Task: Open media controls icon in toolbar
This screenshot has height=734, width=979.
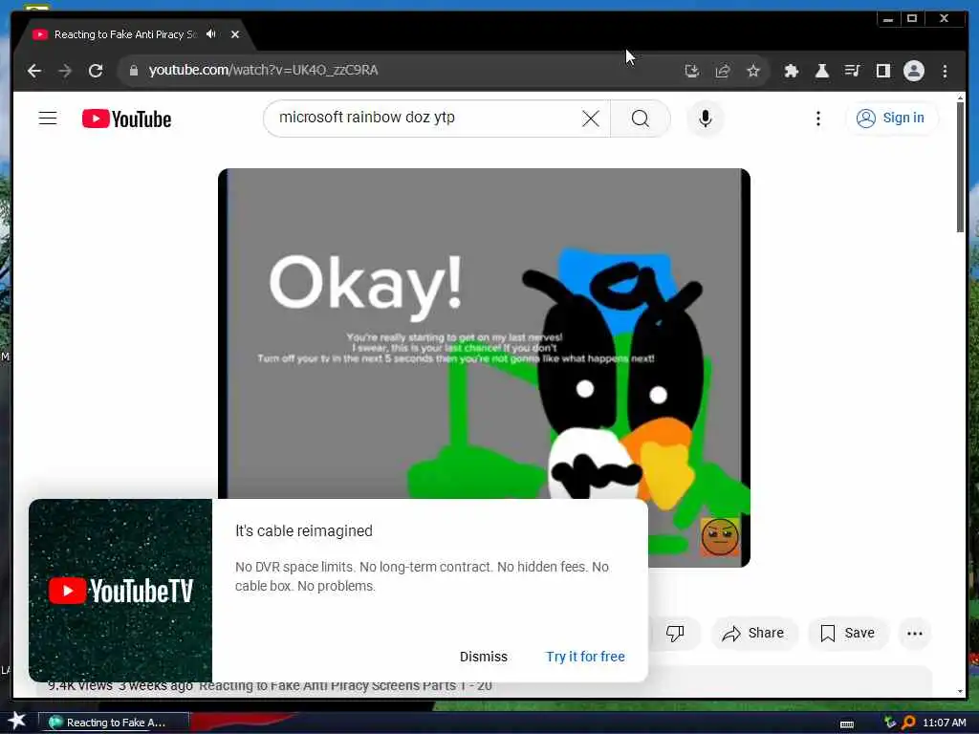Action: (x=852, y=71)
